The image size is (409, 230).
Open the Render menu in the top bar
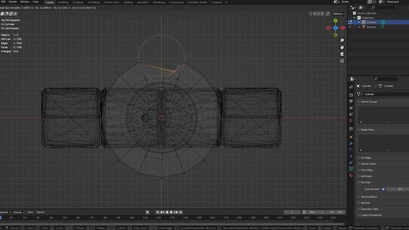click(x=13, y=2)
